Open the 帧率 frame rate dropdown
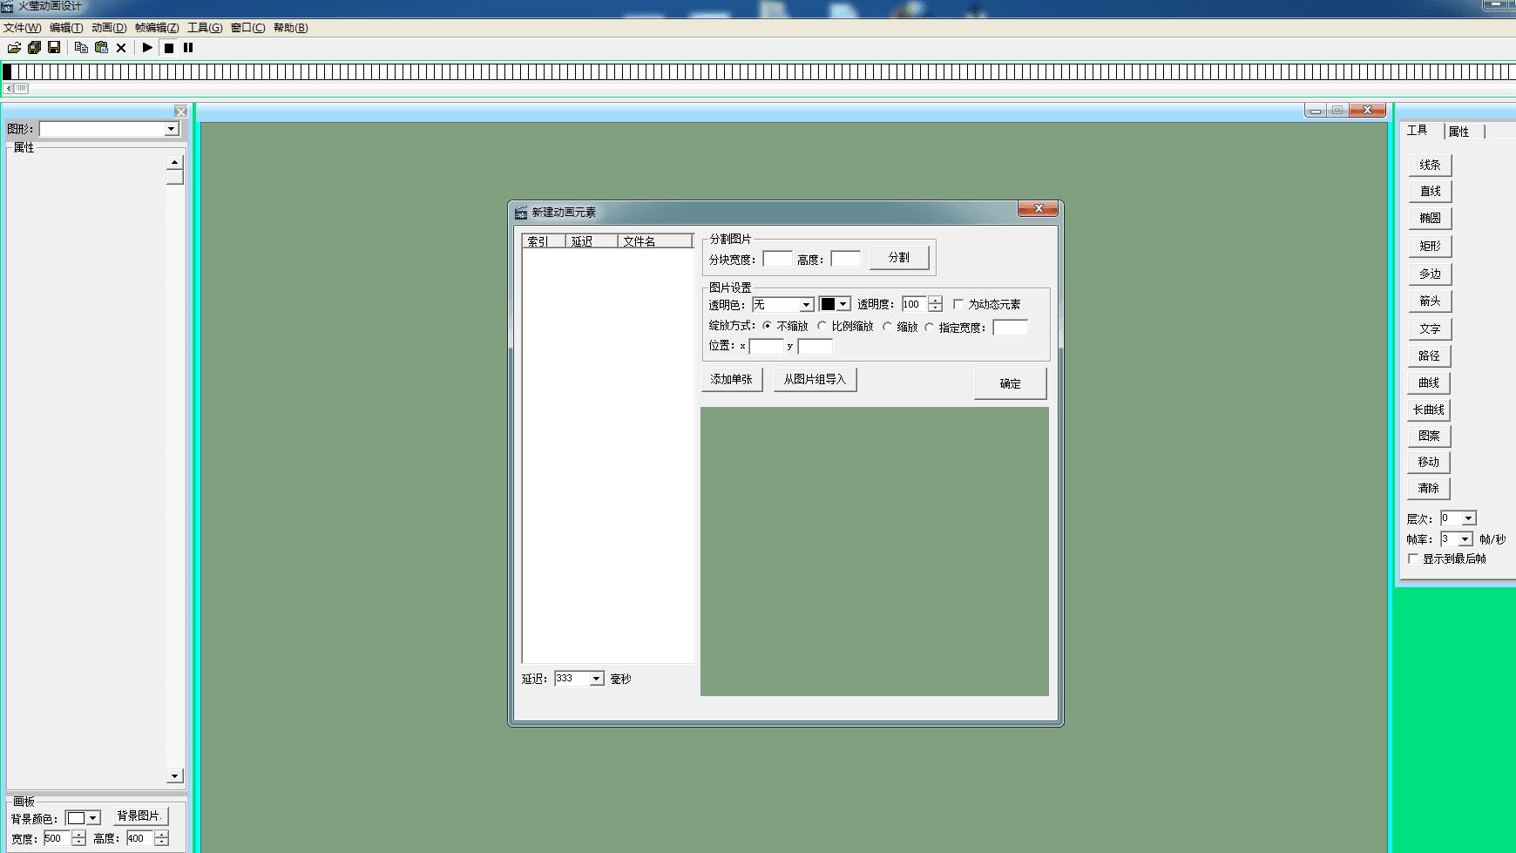The width and height of the screenshot is (1516, 853). coord(1465,539)
